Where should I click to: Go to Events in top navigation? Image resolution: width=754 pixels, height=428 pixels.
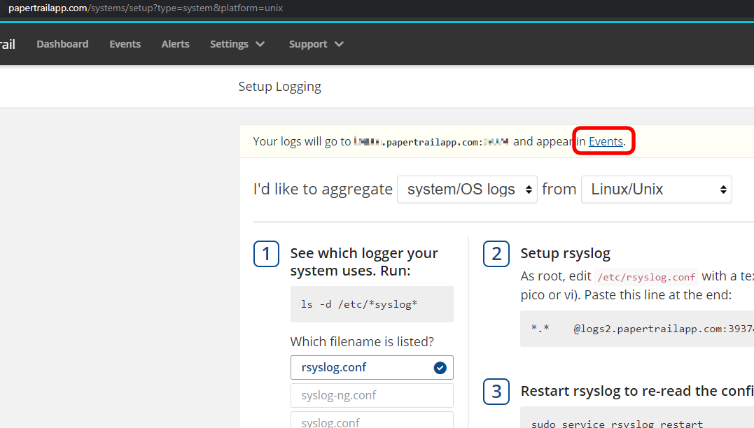coord(125,44)
